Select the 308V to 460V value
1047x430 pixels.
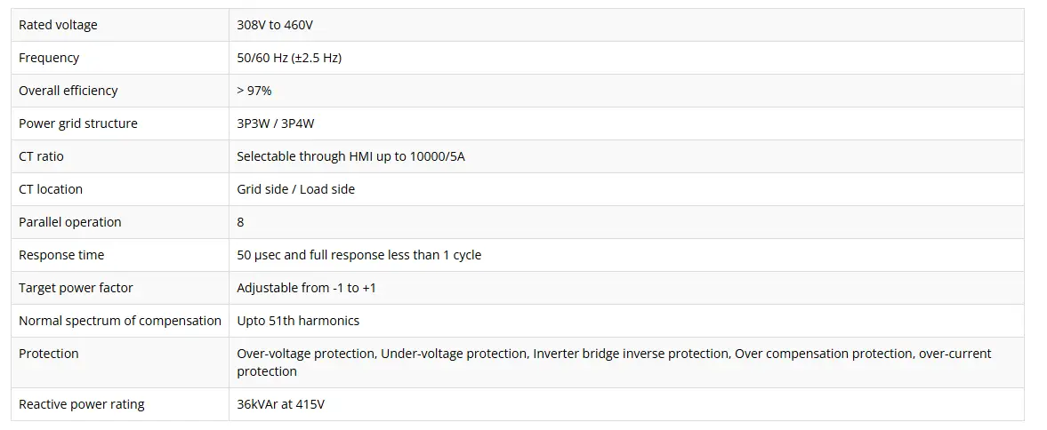point(275,26)
